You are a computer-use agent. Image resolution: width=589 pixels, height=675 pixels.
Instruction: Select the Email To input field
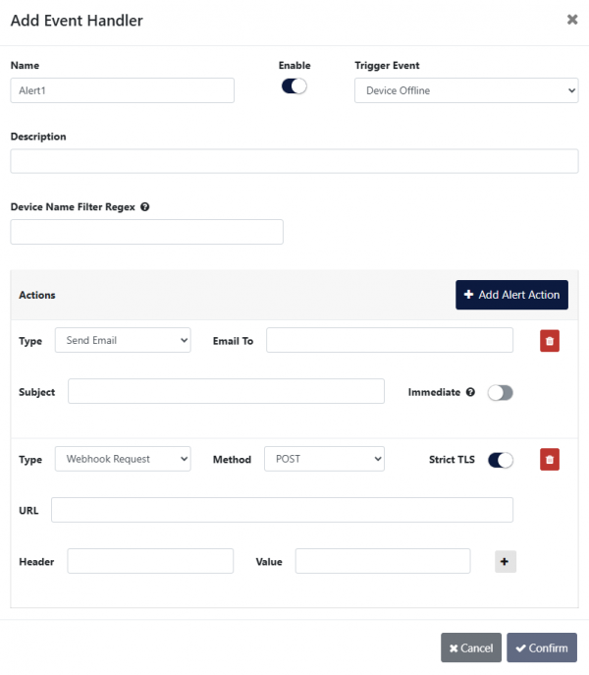click(390, 340)
